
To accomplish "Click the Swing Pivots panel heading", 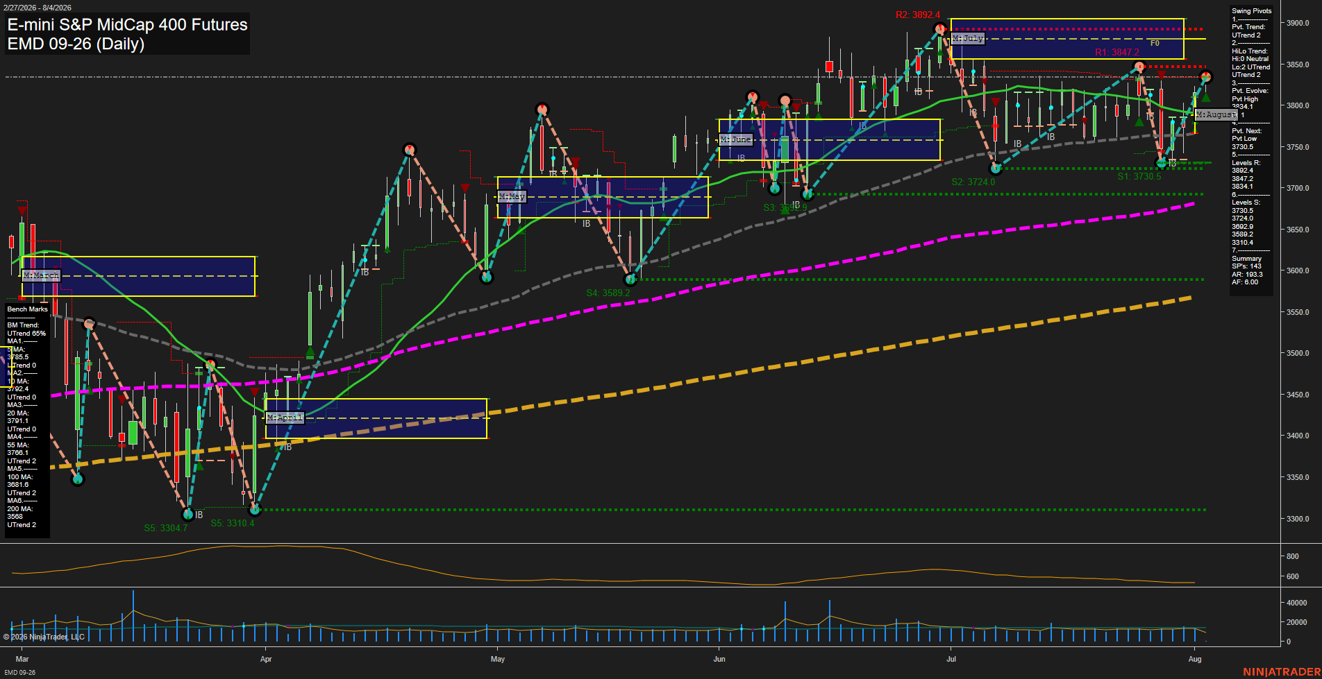I will [x=1252, y=11].
